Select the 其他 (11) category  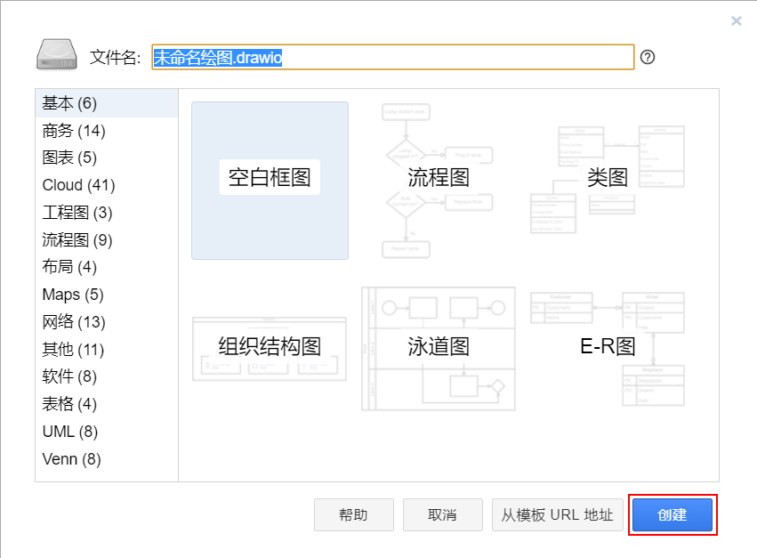tap(106, 349)
